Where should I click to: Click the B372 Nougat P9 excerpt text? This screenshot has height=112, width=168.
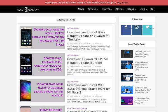coord(88,48)
